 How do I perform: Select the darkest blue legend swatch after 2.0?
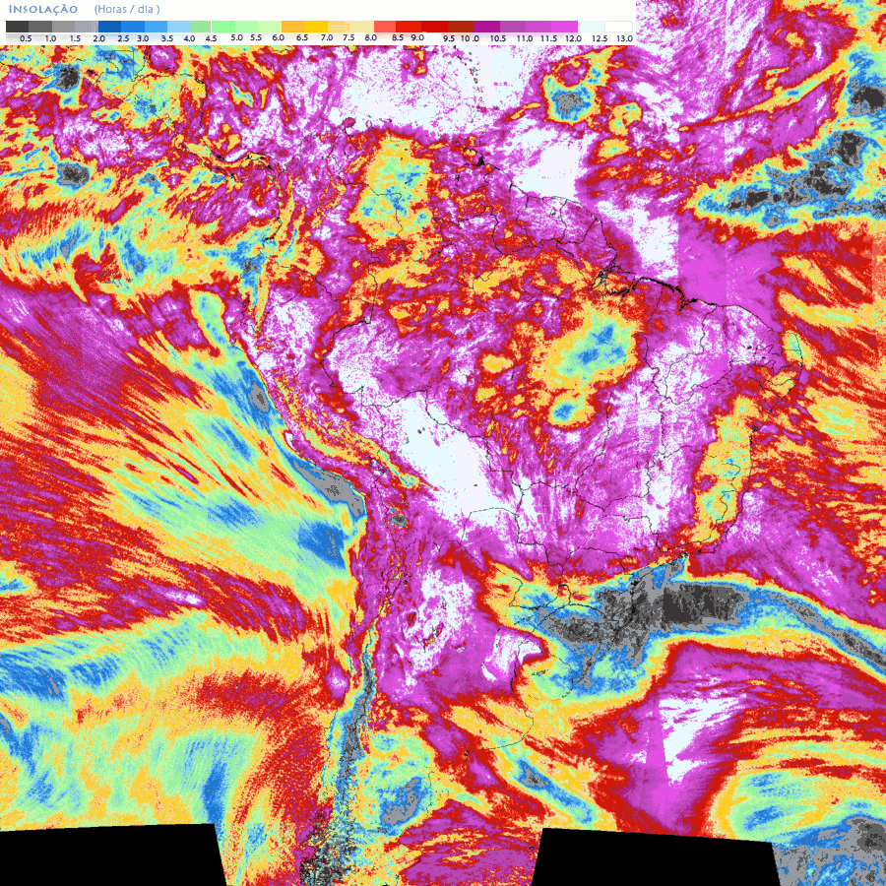coord(109,27)
